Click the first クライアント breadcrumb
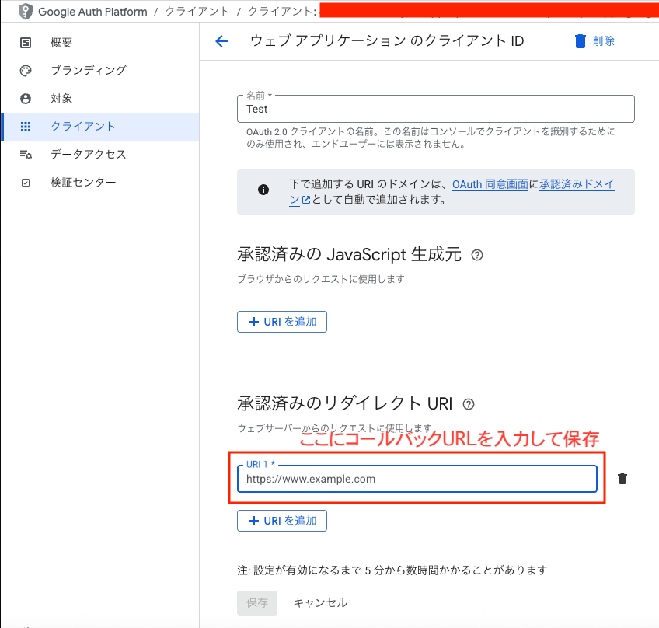Image resolution: width=659 pixels, height=628 pixels. [197, 12]
